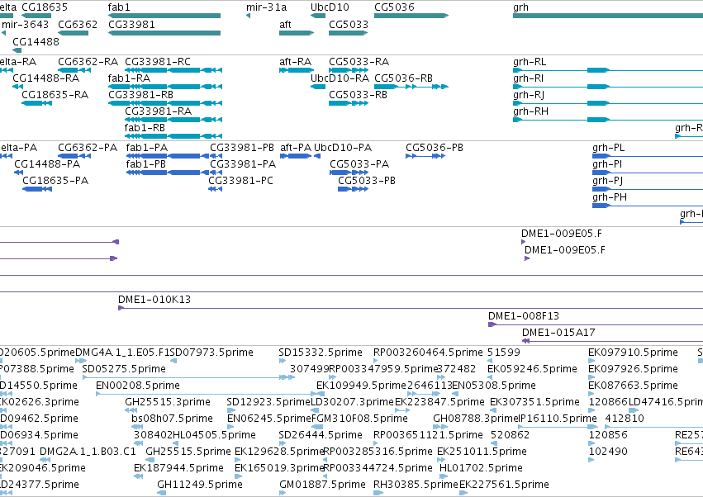Select BAC clone DME1-008F13
703x497 pixels.
596,324
